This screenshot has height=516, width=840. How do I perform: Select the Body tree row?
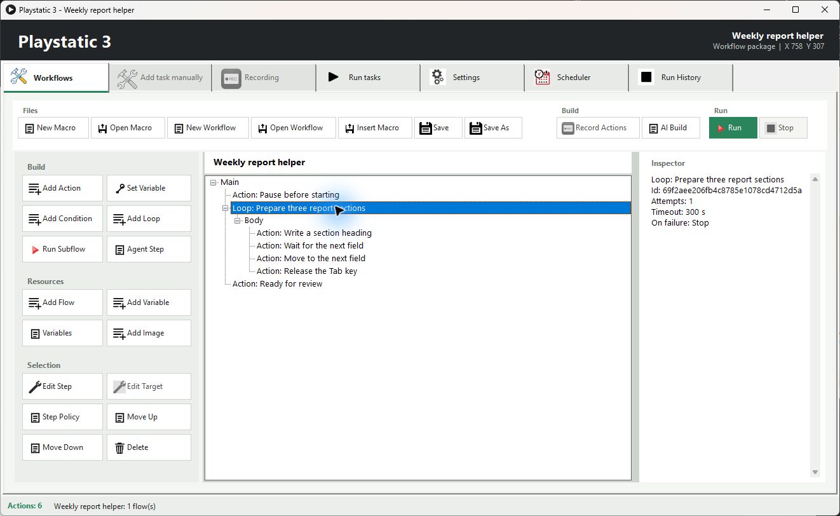tap(254, 221)
